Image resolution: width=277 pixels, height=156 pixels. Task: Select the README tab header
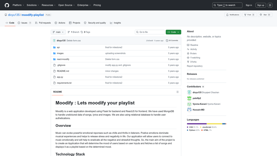coord(57,92)
